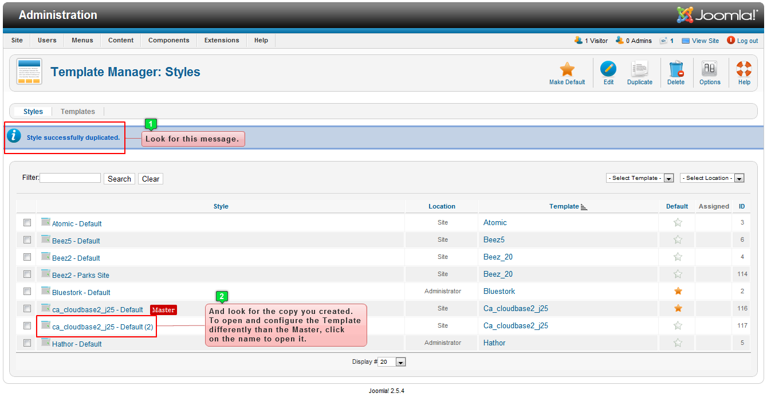Screen dimensions: 767x397
Task: Click orange default star for ID 116 row
Action: click(678, 308)
